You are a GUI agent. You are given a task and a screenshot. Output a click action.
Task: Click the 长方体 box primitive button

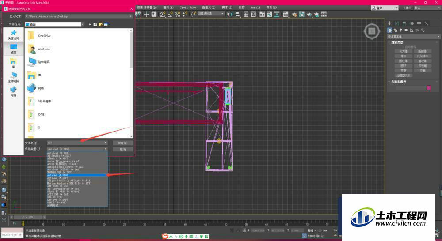[x=404, y=52]
